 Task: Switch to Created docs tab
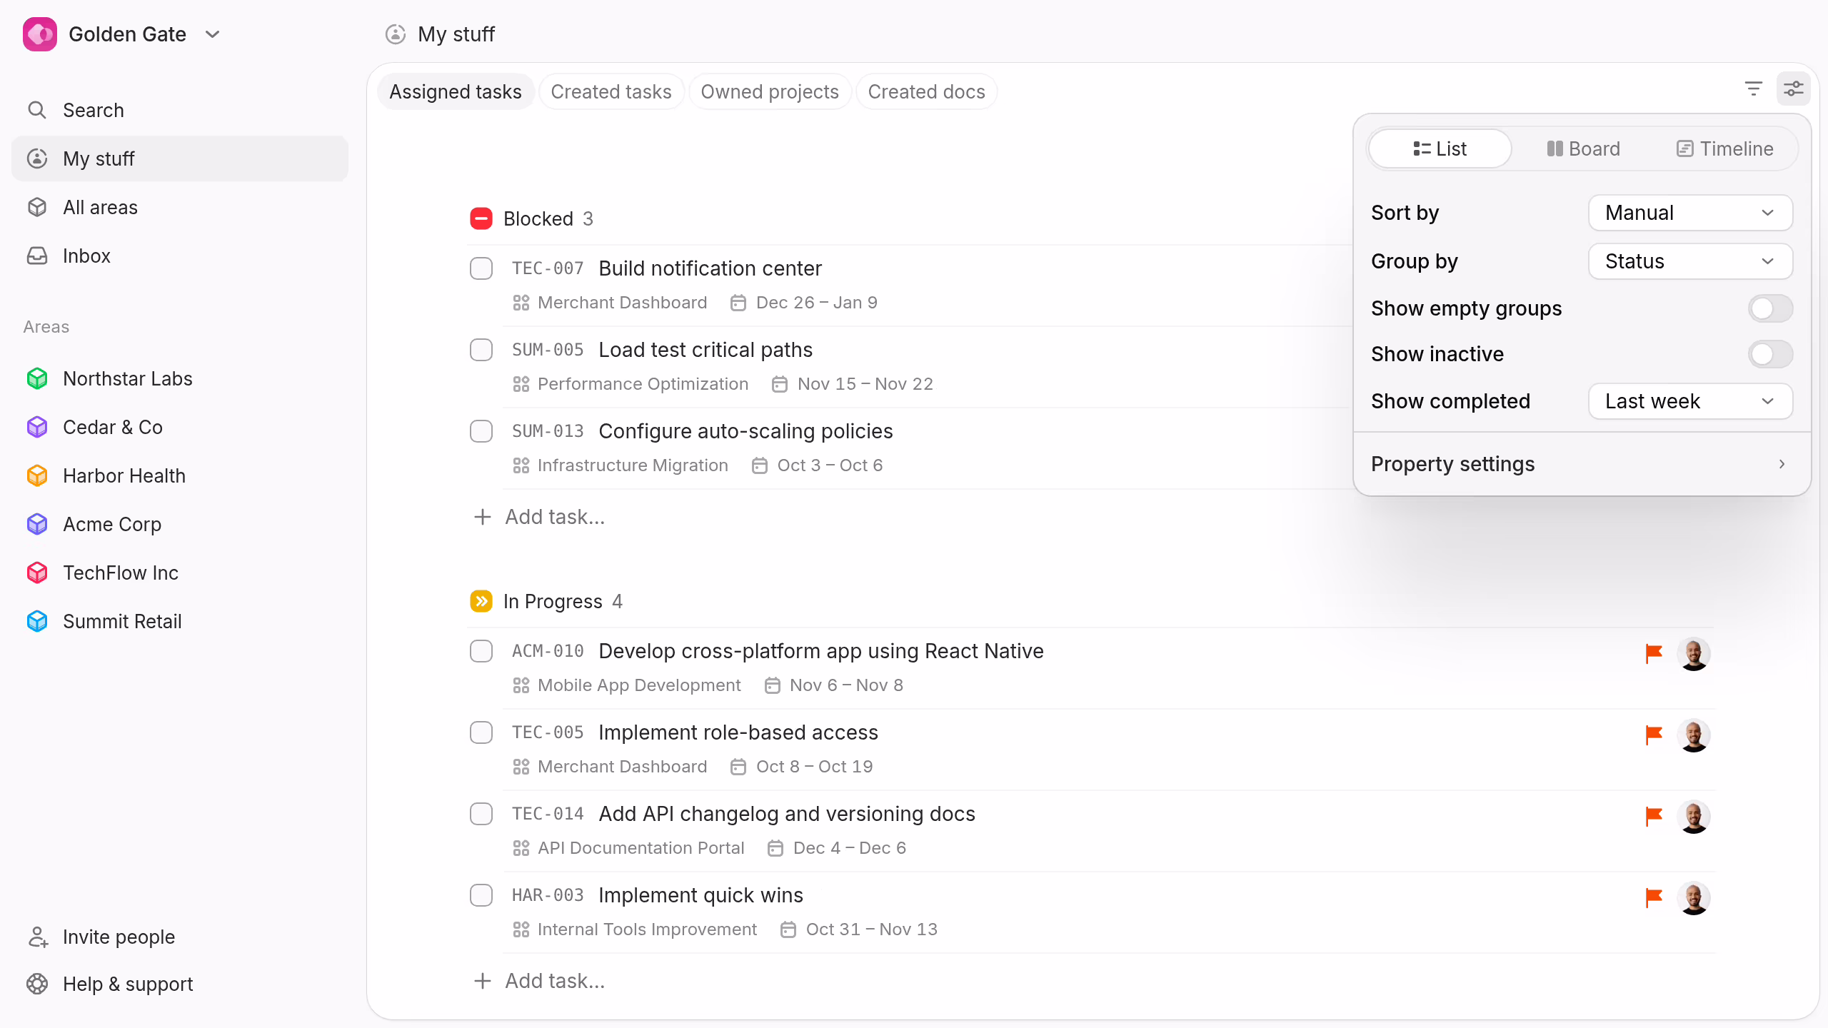tap(926, 91)
